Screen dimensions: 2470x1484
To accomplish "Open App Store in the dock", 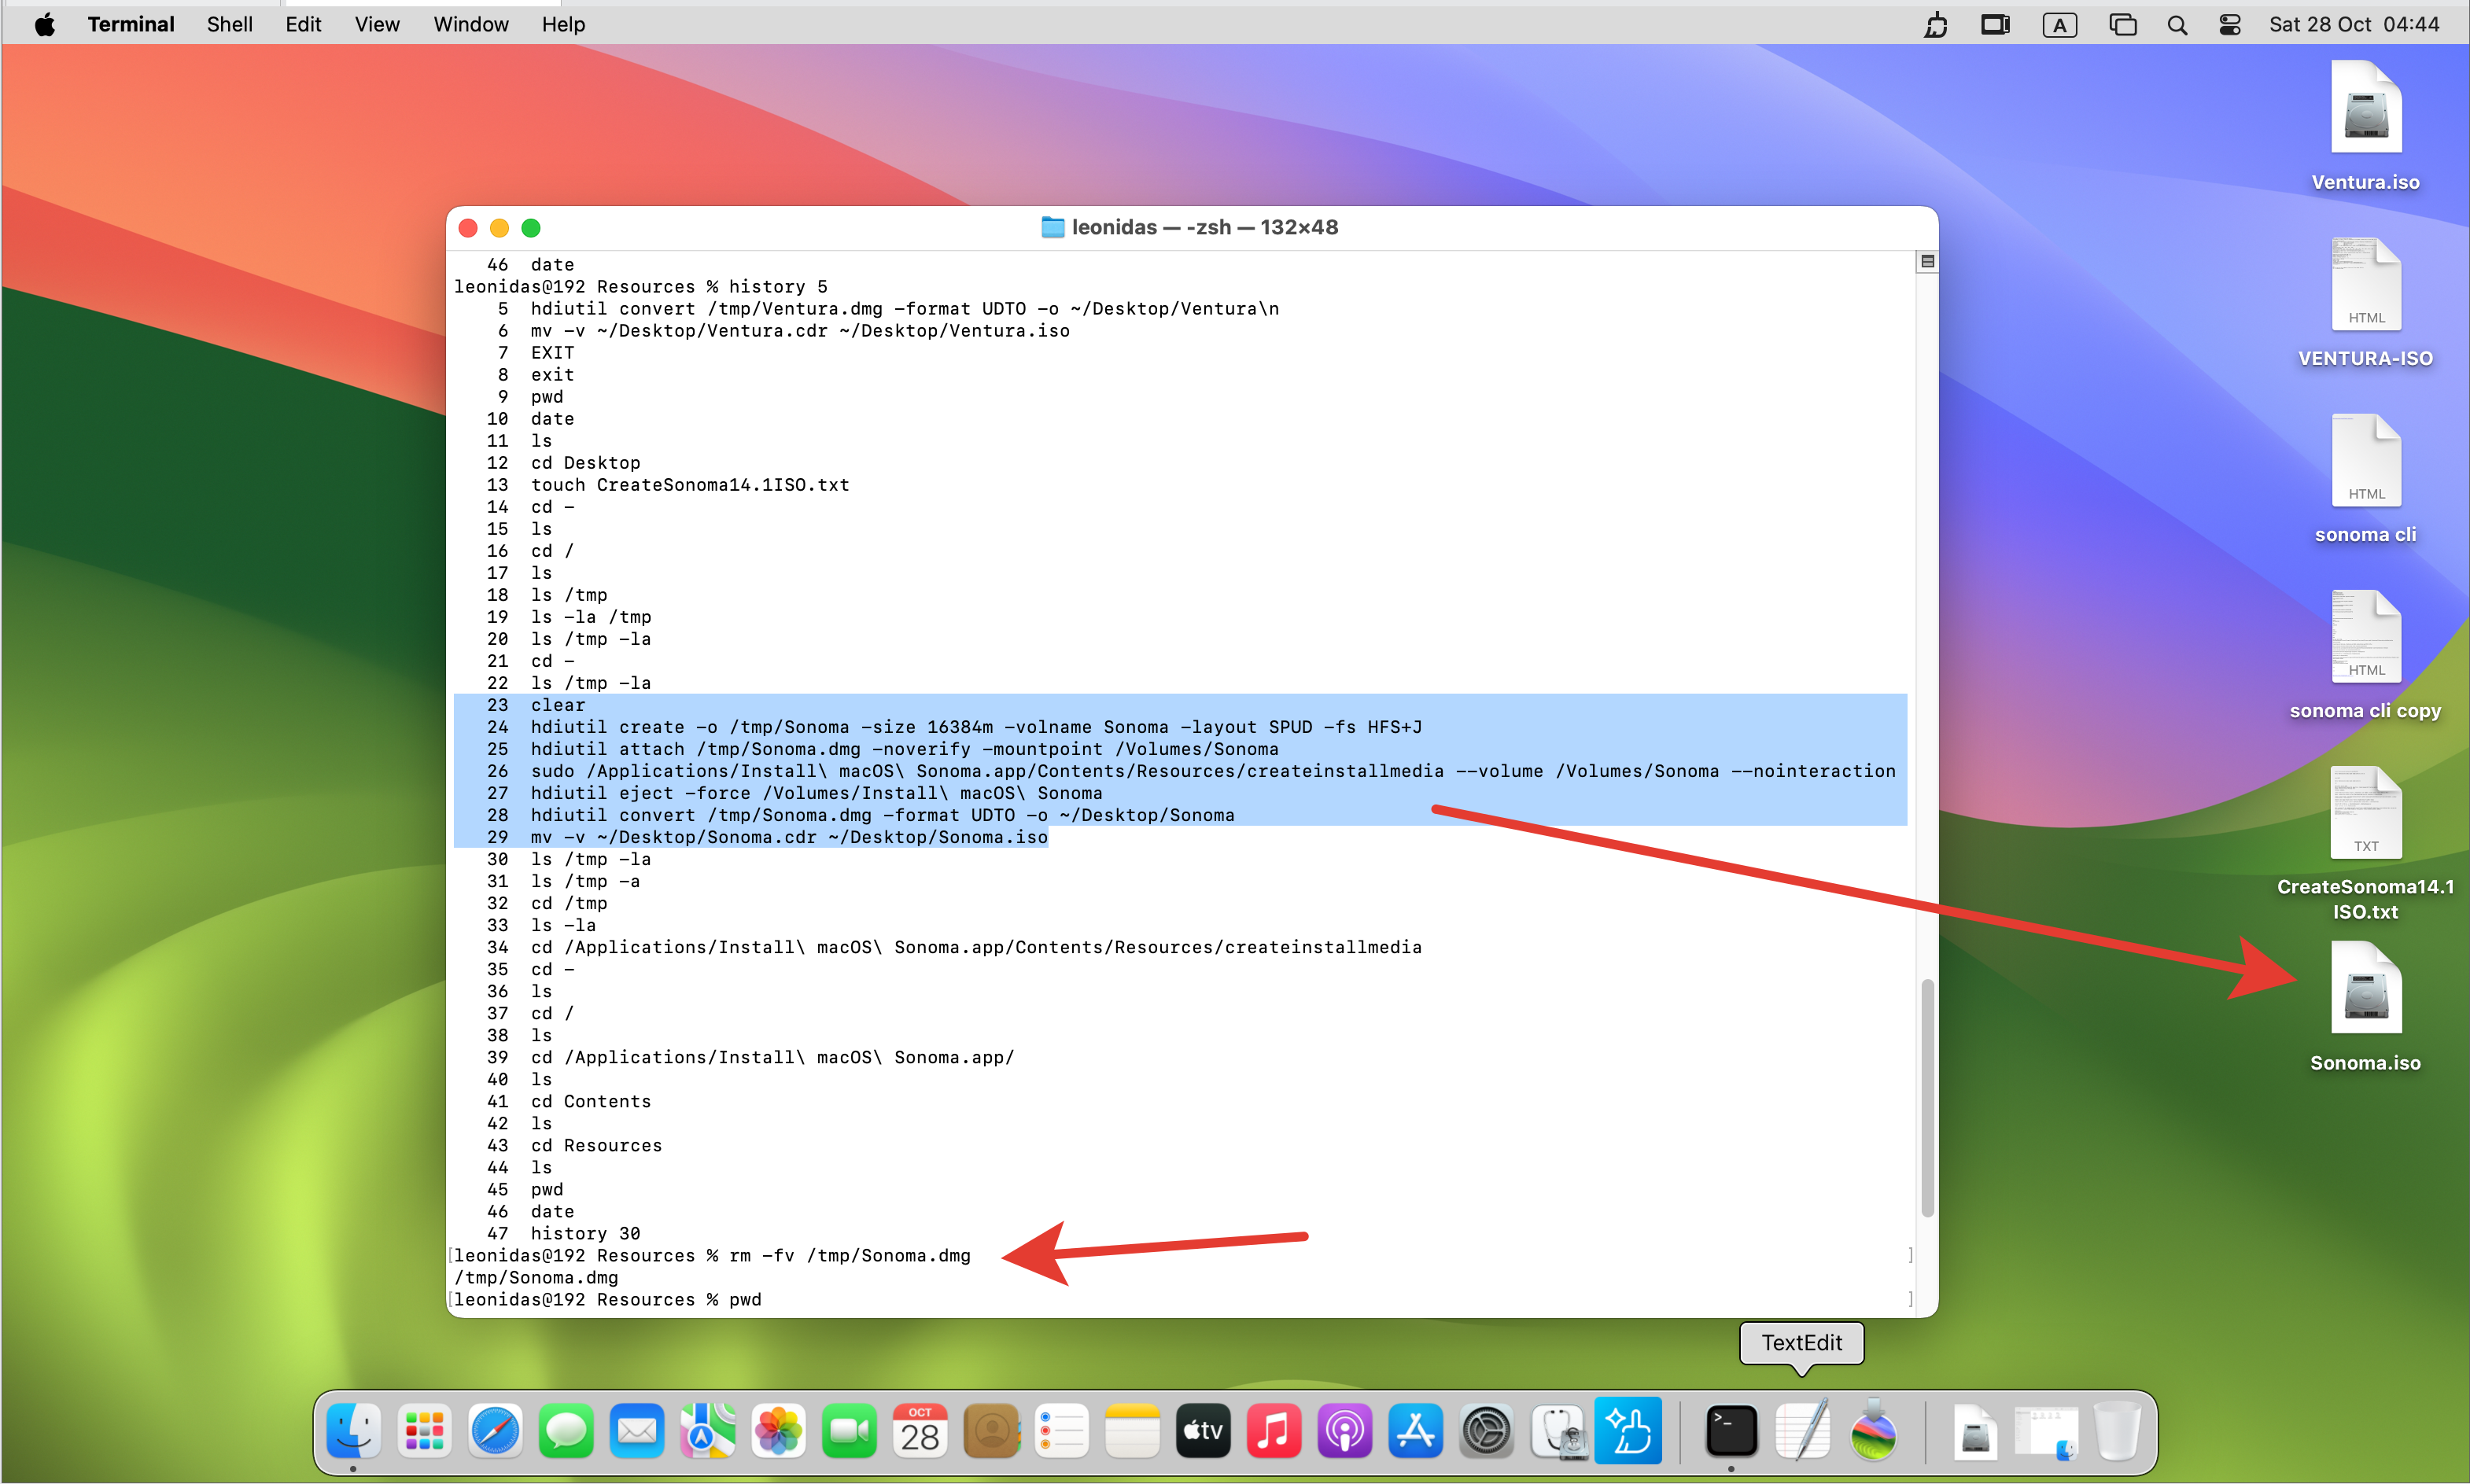I will pos(1416,1431).
